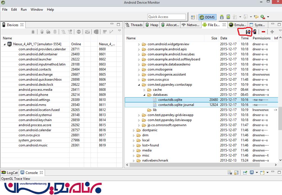The image size is (282, 195).
Task: Clear the console with the clear icon
Action: pyautogui.click(x=229, y=173)
